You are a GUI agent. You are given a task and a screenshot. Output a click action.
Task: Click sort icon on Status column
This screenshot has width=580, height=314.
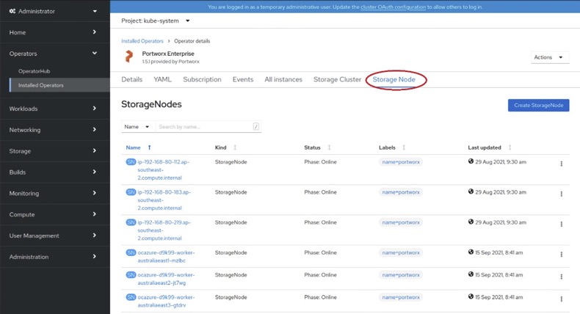click(x=329, y=147)
